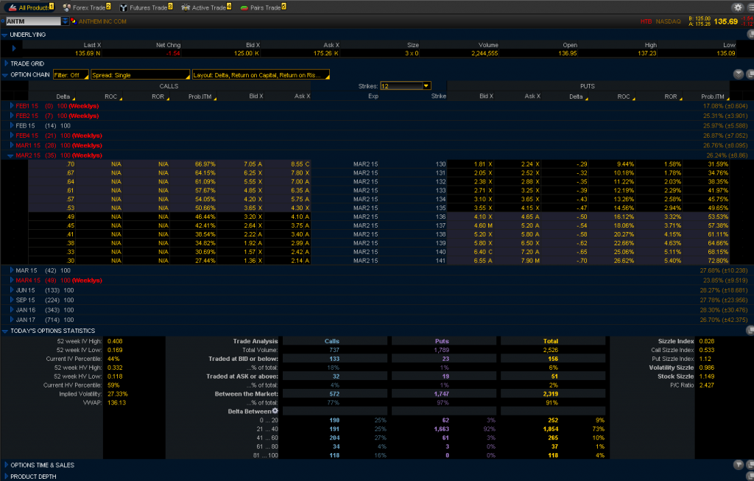
Task: Expand the Product Depth section
Action: click(x=6, y=476)
